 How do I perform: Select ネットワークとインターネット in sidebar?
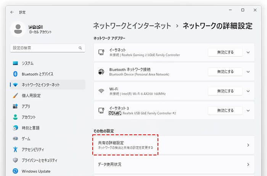tap(48, 85)
